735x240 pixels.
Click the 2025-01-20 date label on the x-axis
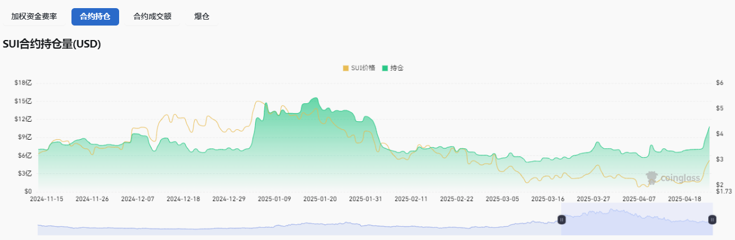pos(320,198)
